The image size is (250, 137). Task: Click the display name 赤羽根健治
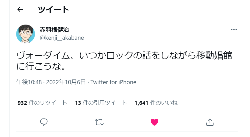[x=54, y=30]
